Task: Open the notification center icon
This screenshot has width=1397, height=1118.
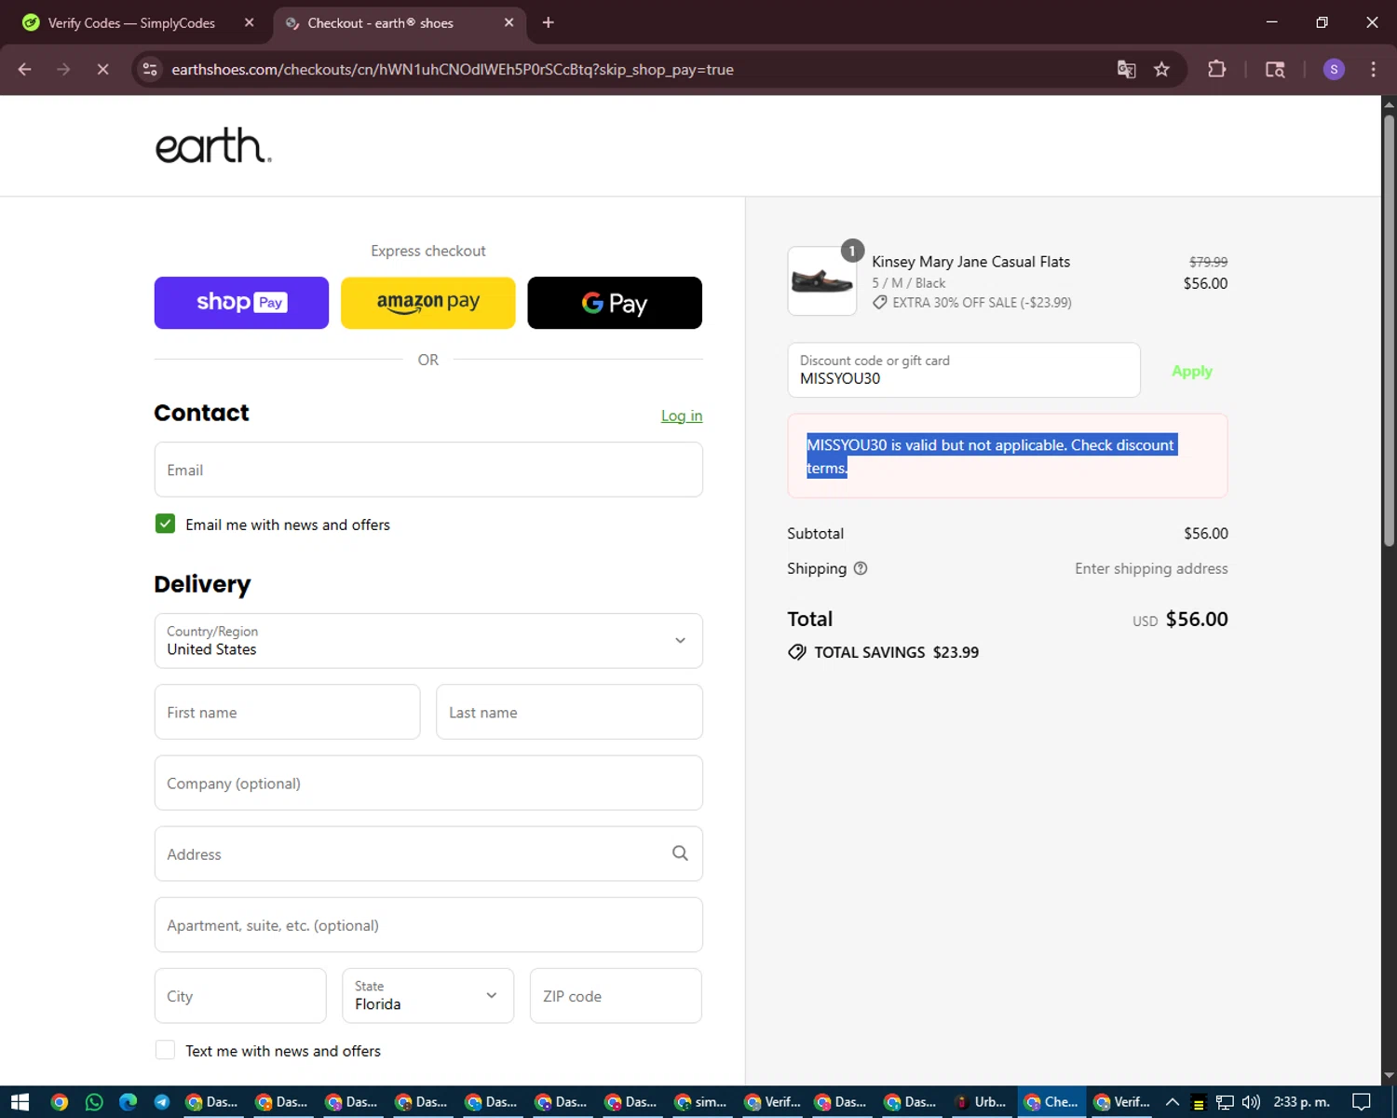Action: coord(1361,1102)
